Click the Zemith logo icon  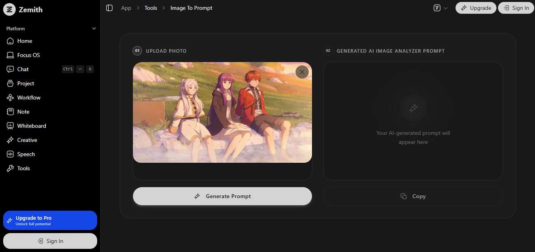9,9
